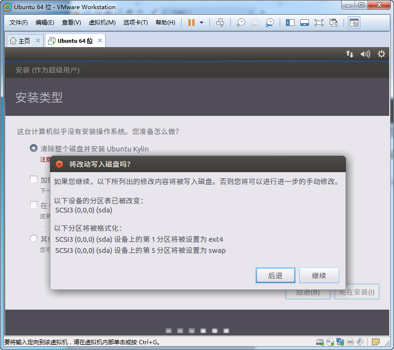Open the 查看(V) menu
Viewport: 394px width, 350px height.
coord(72,23)
